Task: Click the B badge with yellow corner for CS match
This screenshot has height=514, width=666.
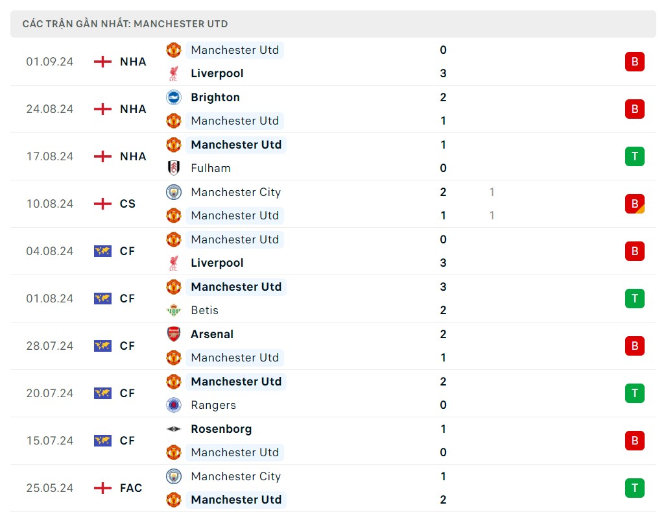Action: pos(634,204)
